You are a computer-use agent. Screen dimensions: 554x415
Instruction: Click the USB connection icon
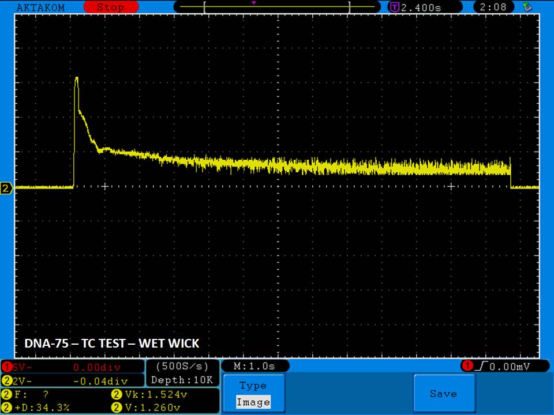(526, 7)
